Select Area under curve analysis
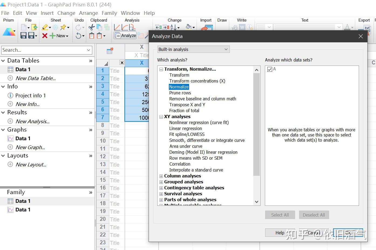This screenshot has width=376, height=250. pos(186,146)
